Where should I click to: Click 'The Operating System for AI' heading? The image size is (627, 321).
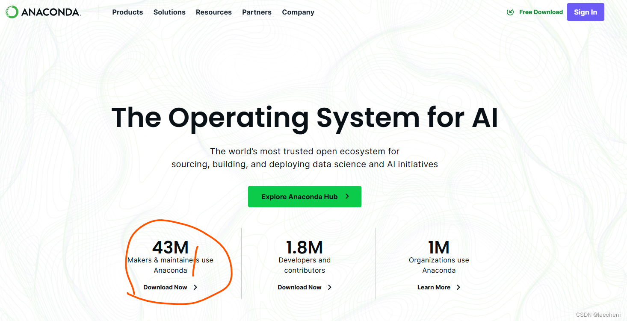(x=305, y=118)
